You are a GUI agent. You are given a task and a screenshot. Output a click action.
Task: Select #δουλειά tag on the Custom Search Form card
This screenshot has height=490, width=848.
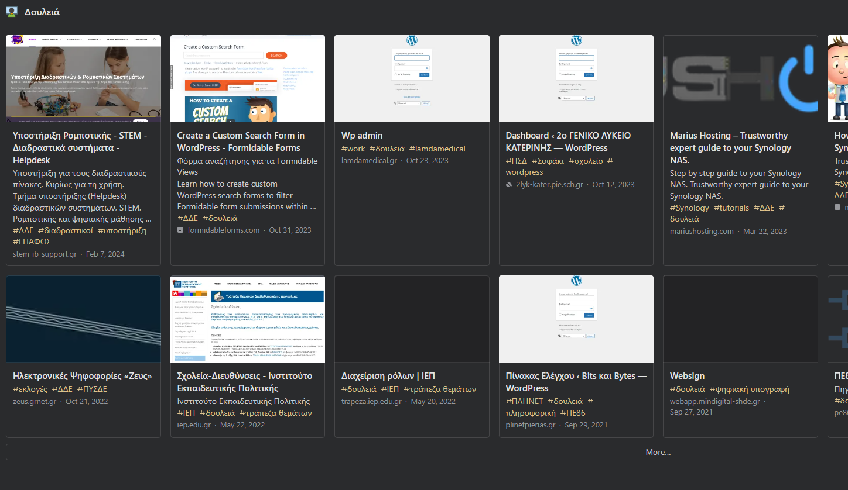pos(220,218)
